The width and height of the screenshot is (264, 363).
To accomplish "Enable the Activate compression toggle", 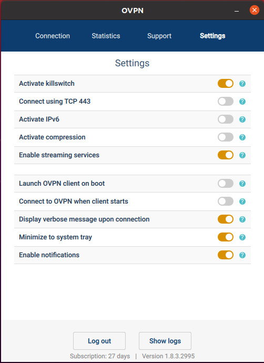I will click(x=226, y=137).
